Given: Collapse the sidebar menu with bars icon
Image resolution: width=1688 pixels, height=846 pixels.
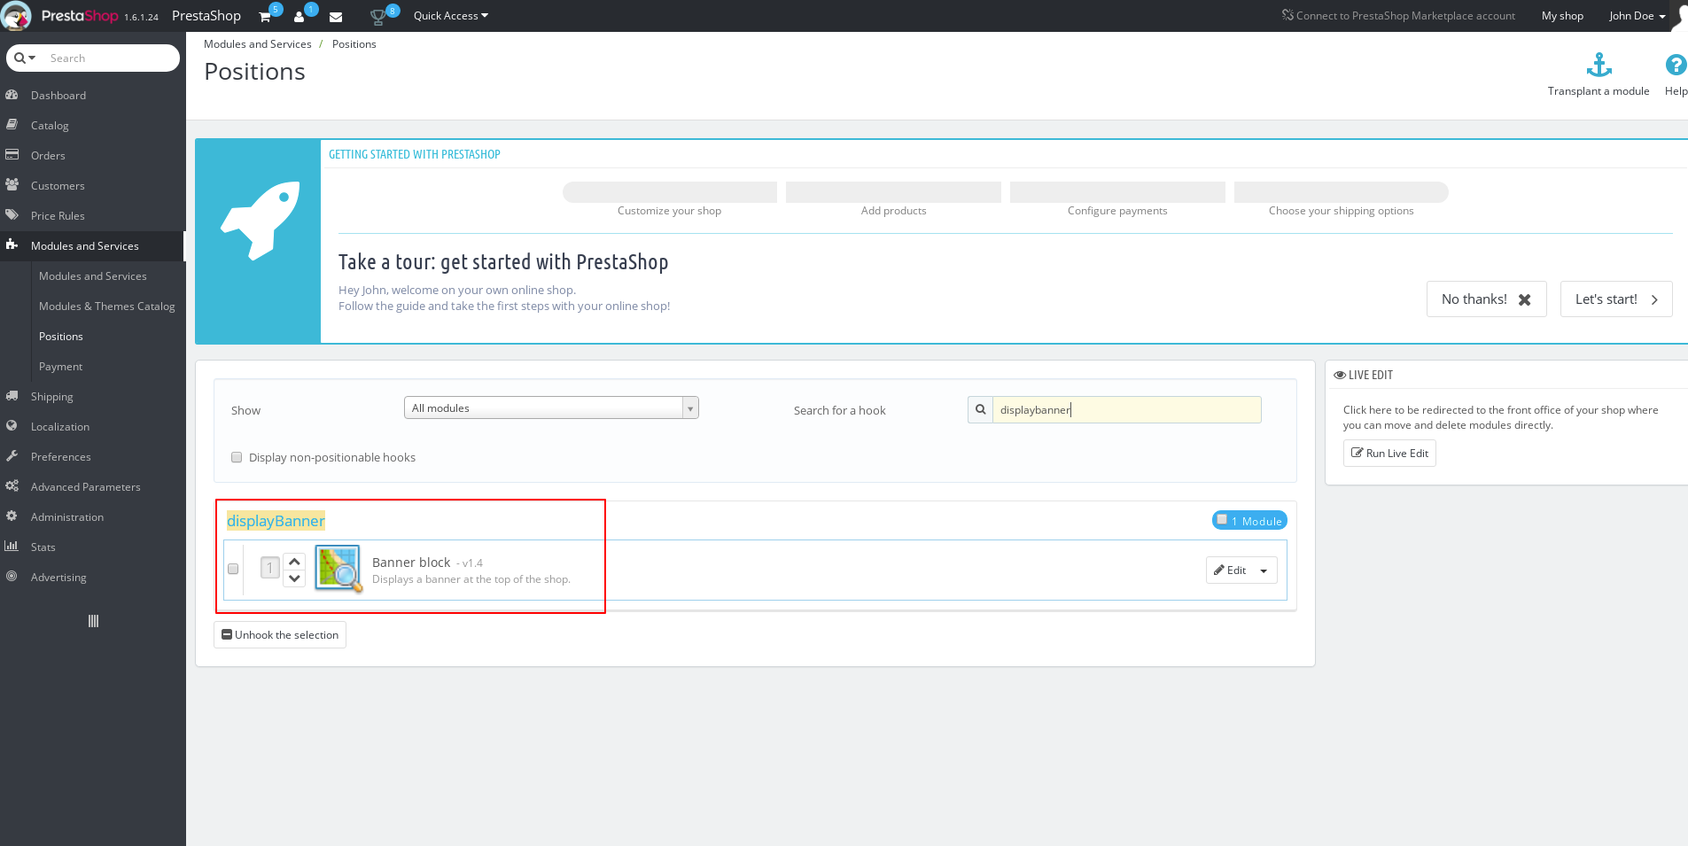Looking at the screenshot, I should [93, 621].
